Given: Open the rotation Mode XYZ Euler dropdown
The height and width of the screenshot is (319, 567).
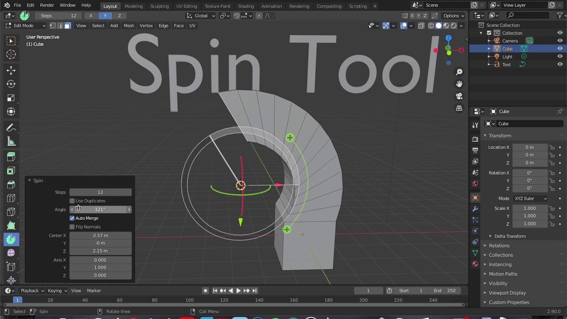Looking at the screenshot, I should click(530, 198).
